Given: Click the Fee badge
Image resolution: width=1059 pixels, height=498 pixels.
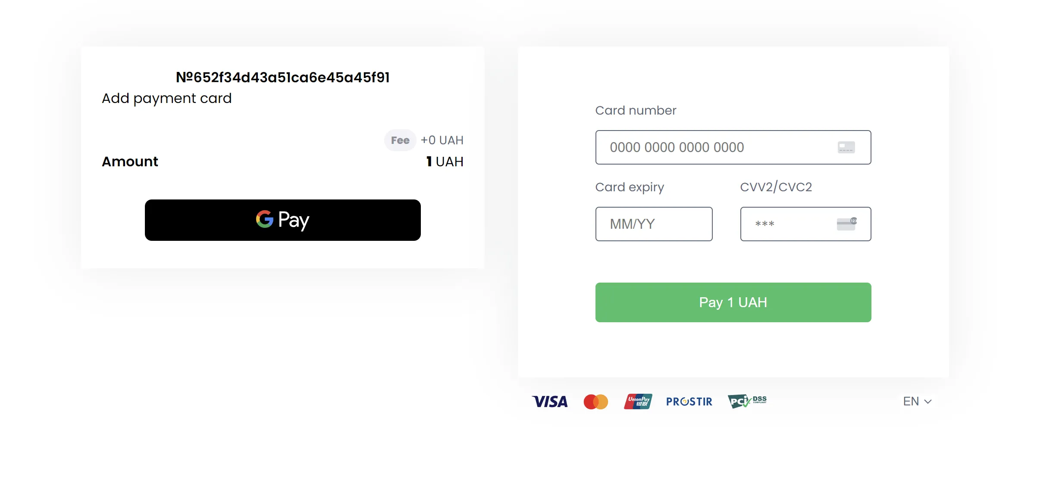Looking at the screenshot, I should click(x=400, y=140).
